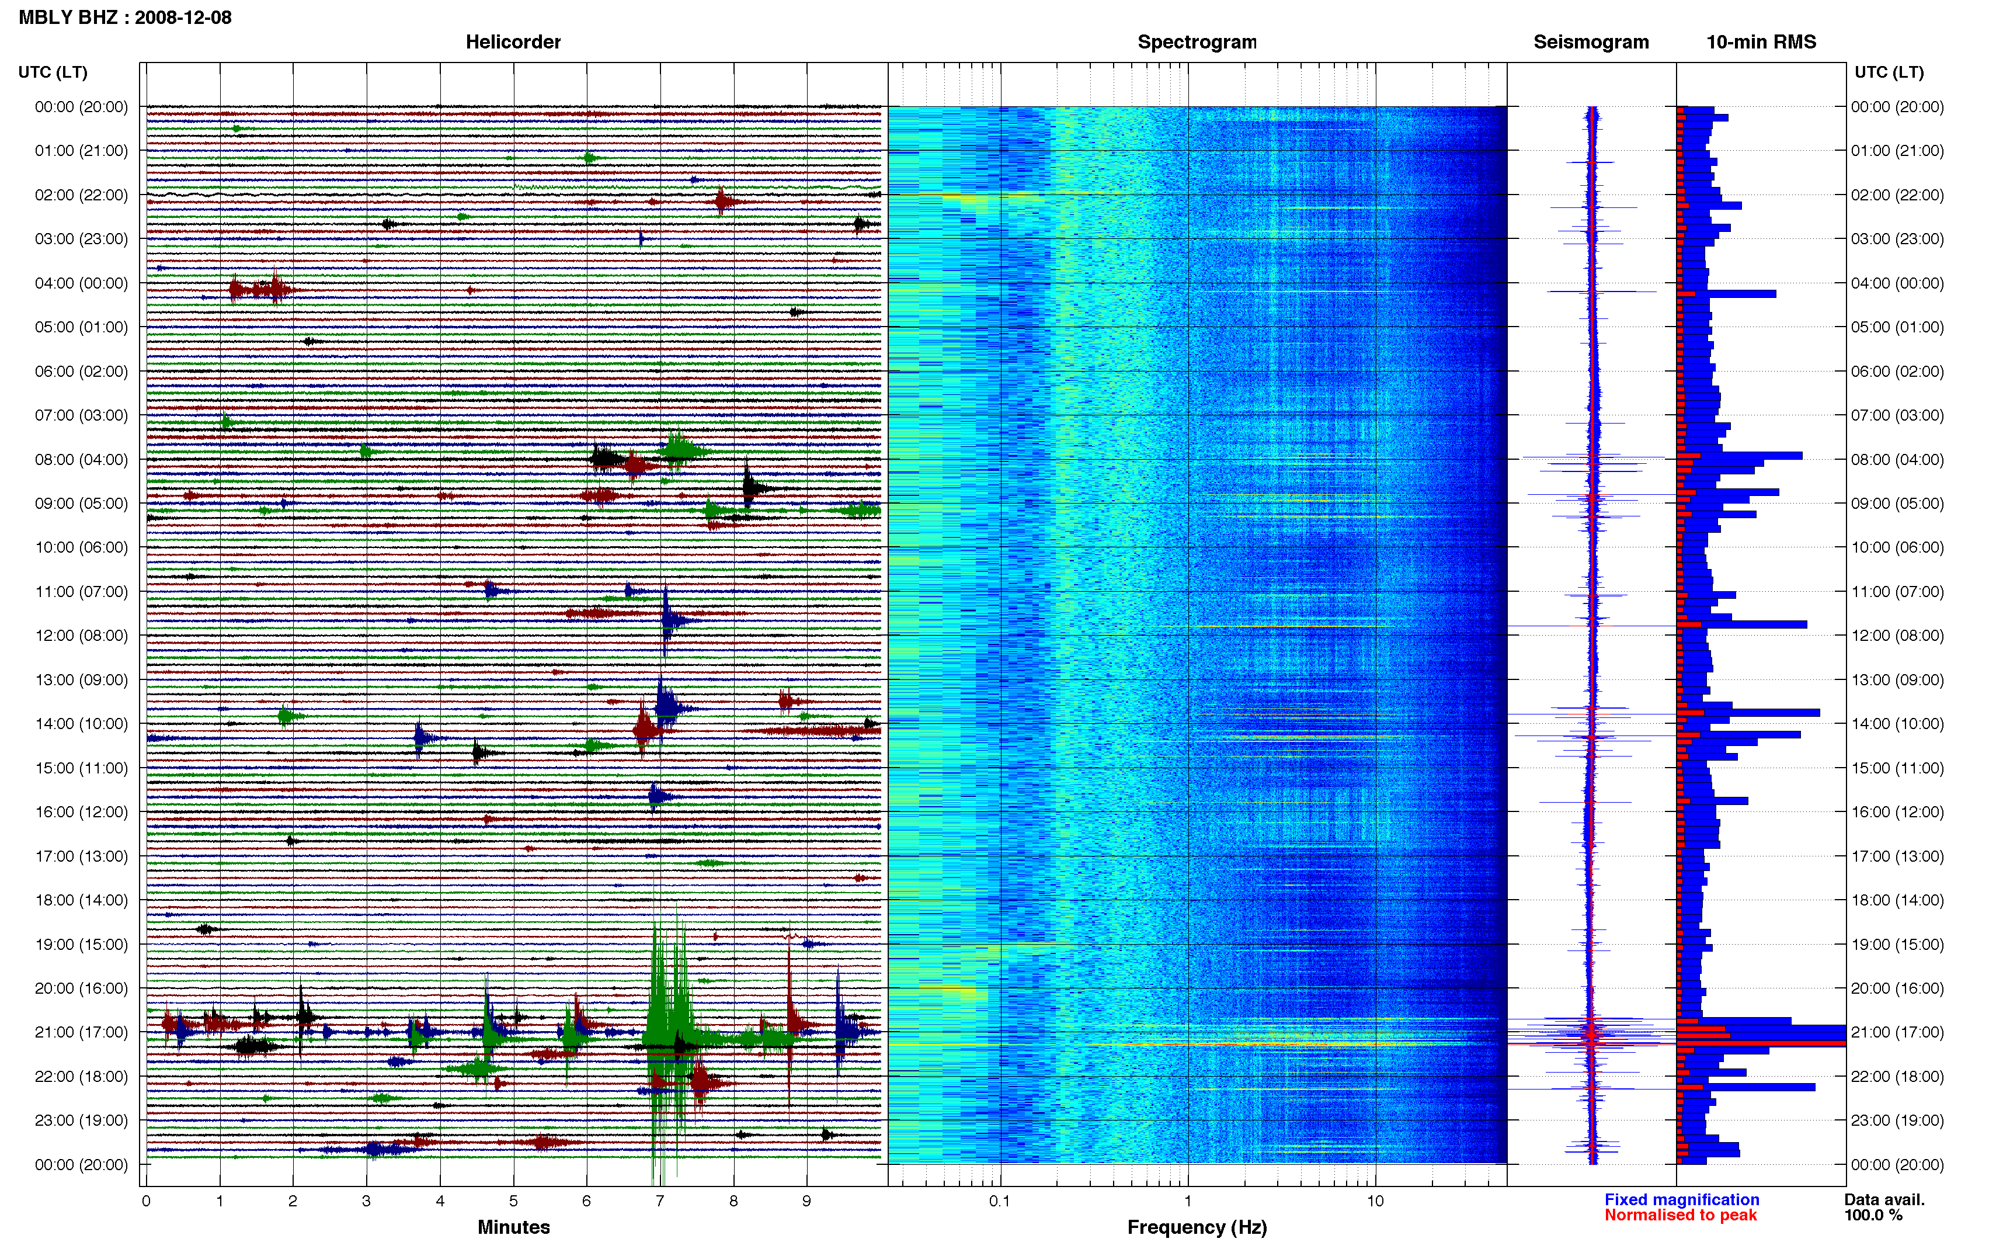Select the 'Spectrogram' panel heading
1996x1249 pixels.
[1197, 42]
